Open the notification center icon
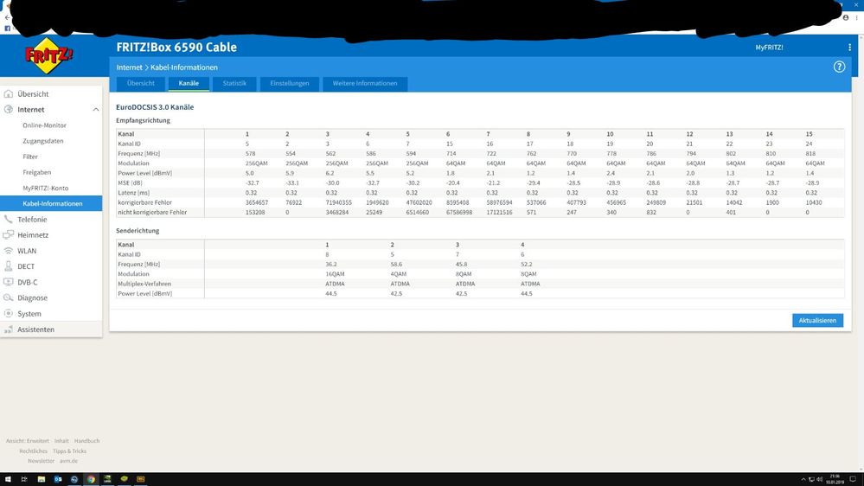Viewport: 864px width, 486px height. (853, 479)
